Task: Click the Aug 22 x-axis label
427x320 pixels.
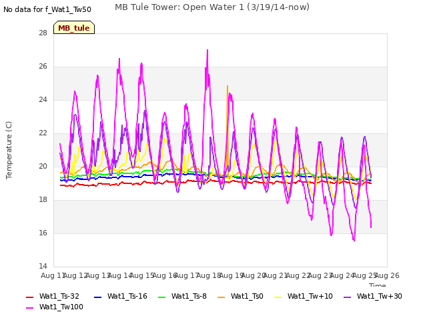Action: pos(298,275)
